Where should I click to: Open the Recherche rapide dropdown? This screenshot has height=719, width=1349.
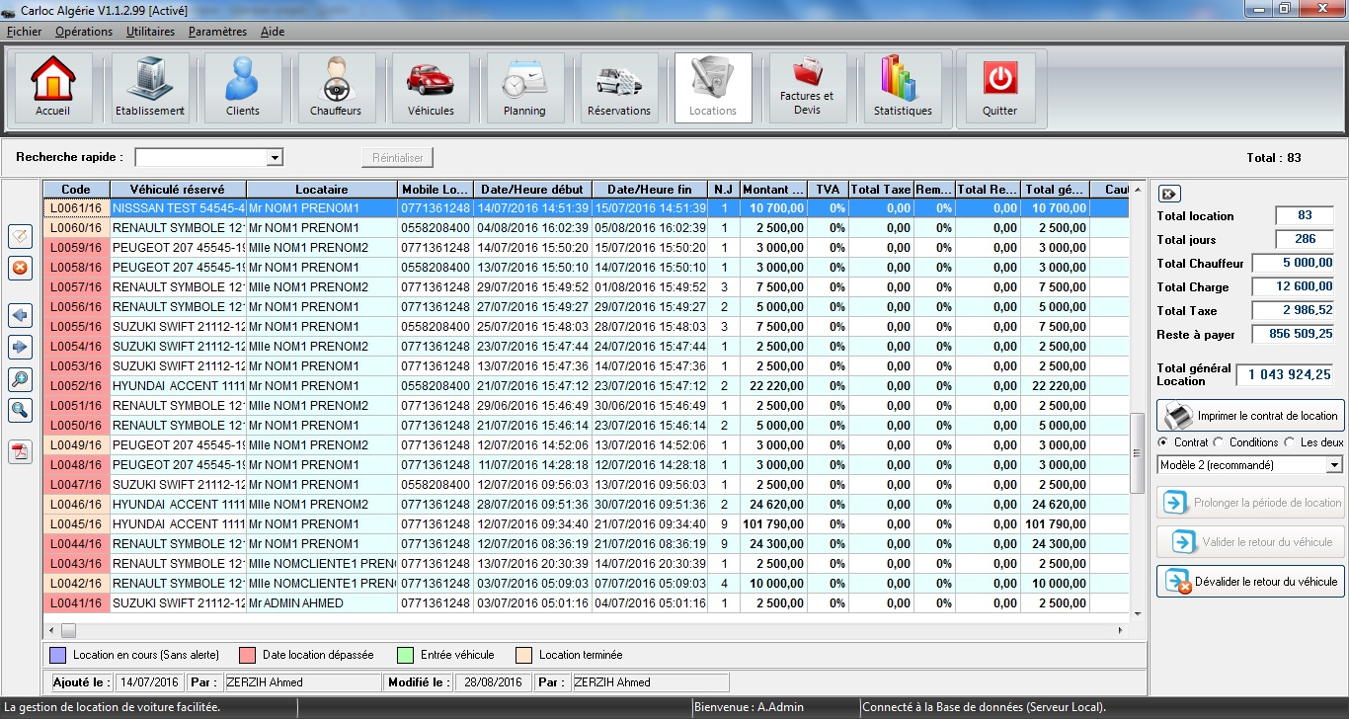click(275, 158)
